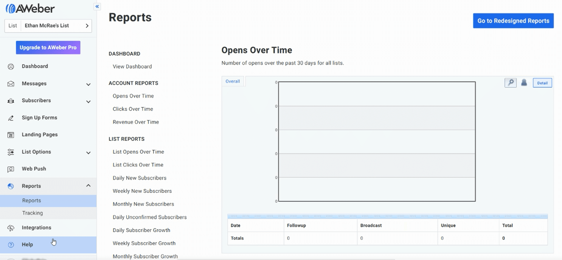Open Monthly New Subscribers report

(143, 204)
